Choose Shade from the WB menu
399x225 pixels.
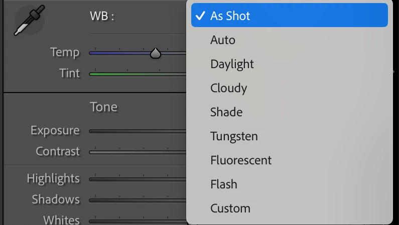pyautogui.click(x=226, y=112)
